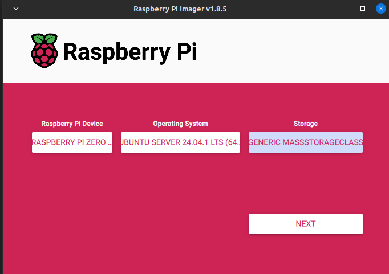Click the green leaves of the raspberry logo
This screenshot has height=274, width=389.
coord(44,39)
